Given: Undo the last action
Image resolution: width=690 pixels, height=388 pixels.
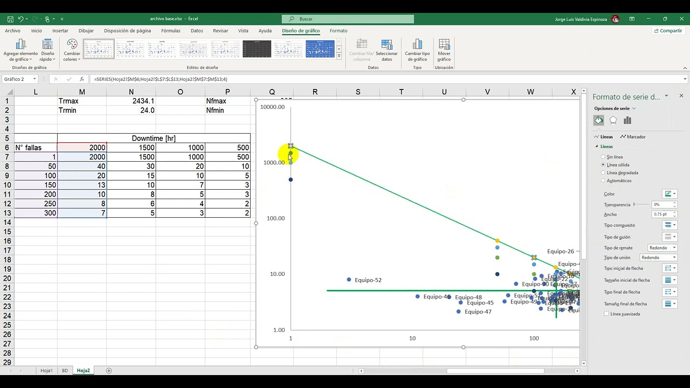Looking at the screenshot, I should (x=20, y=19).
